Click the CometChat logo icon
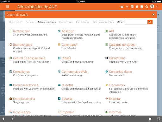 pyautogui.click(x=107, y=58)
